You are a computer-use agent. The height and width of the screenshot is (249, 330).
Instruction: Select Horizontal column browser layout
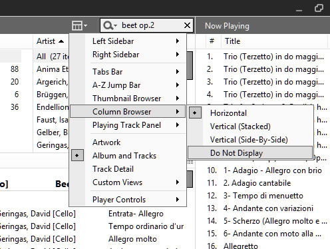pyautogui.click(x=250, y=113)
